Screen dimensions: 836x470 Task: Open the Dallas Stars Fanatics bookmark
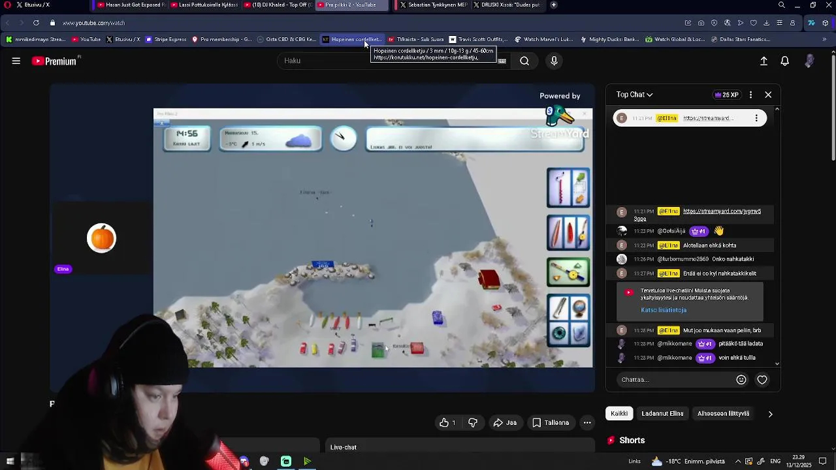click(x=741, y=39)
